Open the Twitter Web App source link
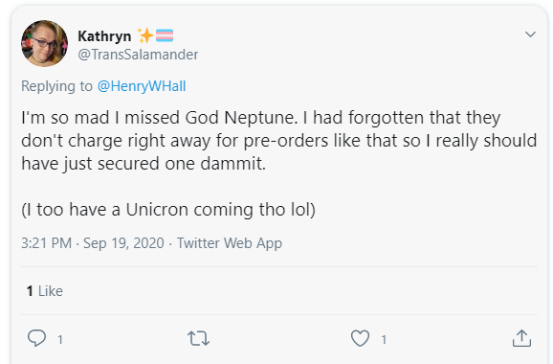This screenshot has height=364, width=553. 230,243
